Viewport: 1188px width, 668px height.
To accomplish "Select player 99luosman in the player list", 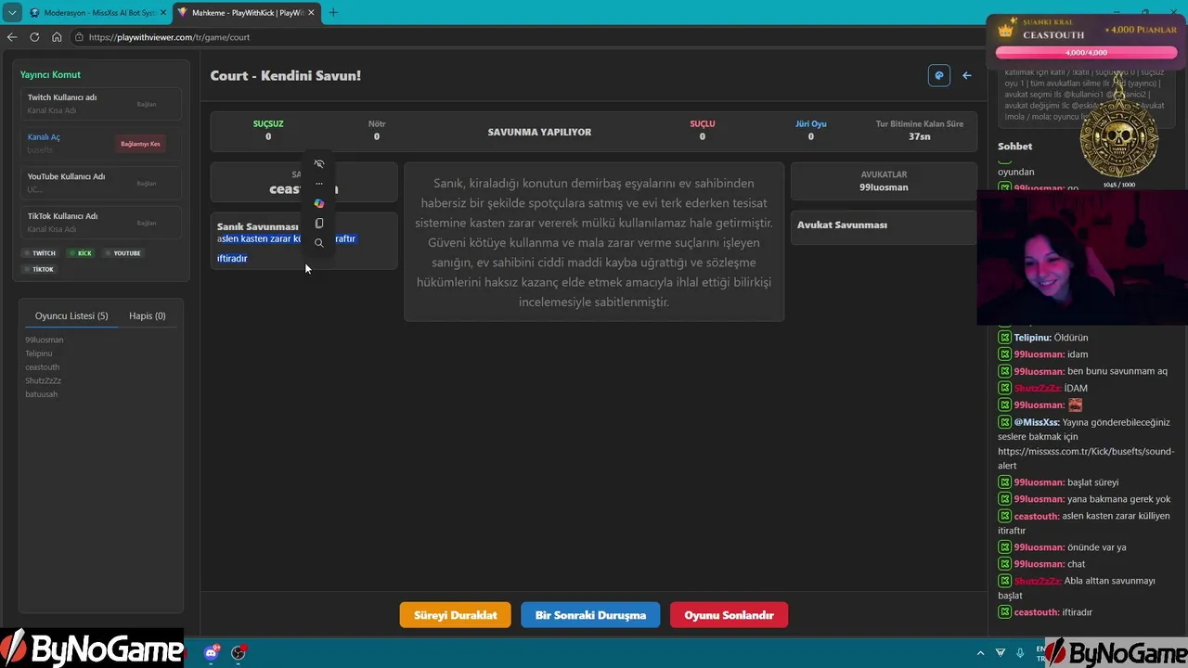I will [45, 340].
